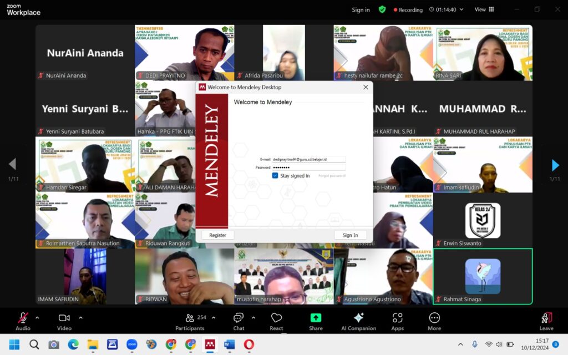
Task: Click the 'Welcome to Mendeley' heading text
Action: point(263,102)
